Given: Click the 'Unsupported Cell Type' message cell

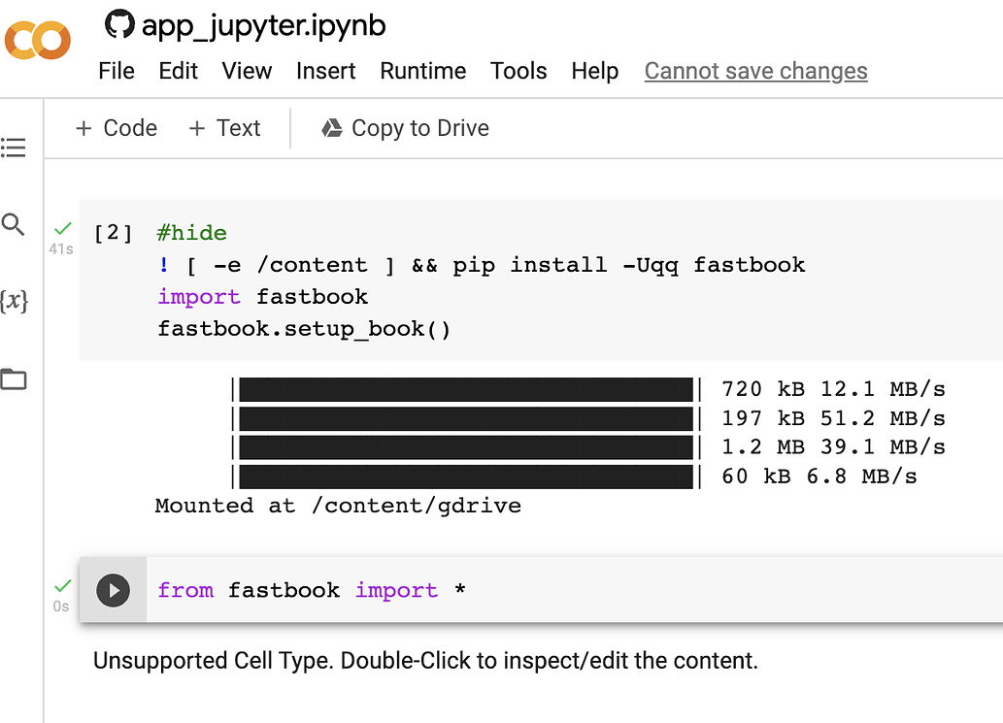Looking at the screenshot, I should (424, 661).
